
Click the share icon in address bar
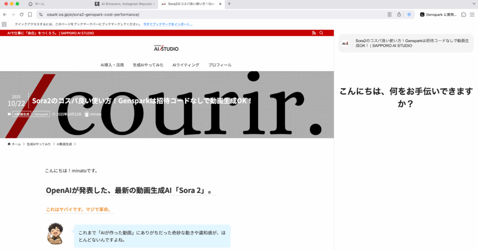[x=399, y=14]
